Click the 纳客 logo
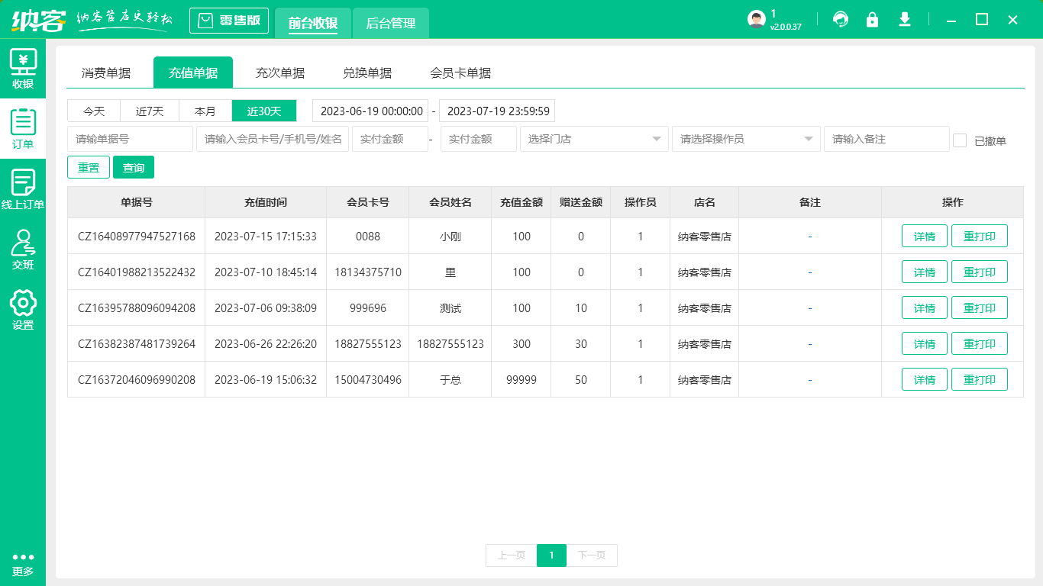 pos(38,20)
